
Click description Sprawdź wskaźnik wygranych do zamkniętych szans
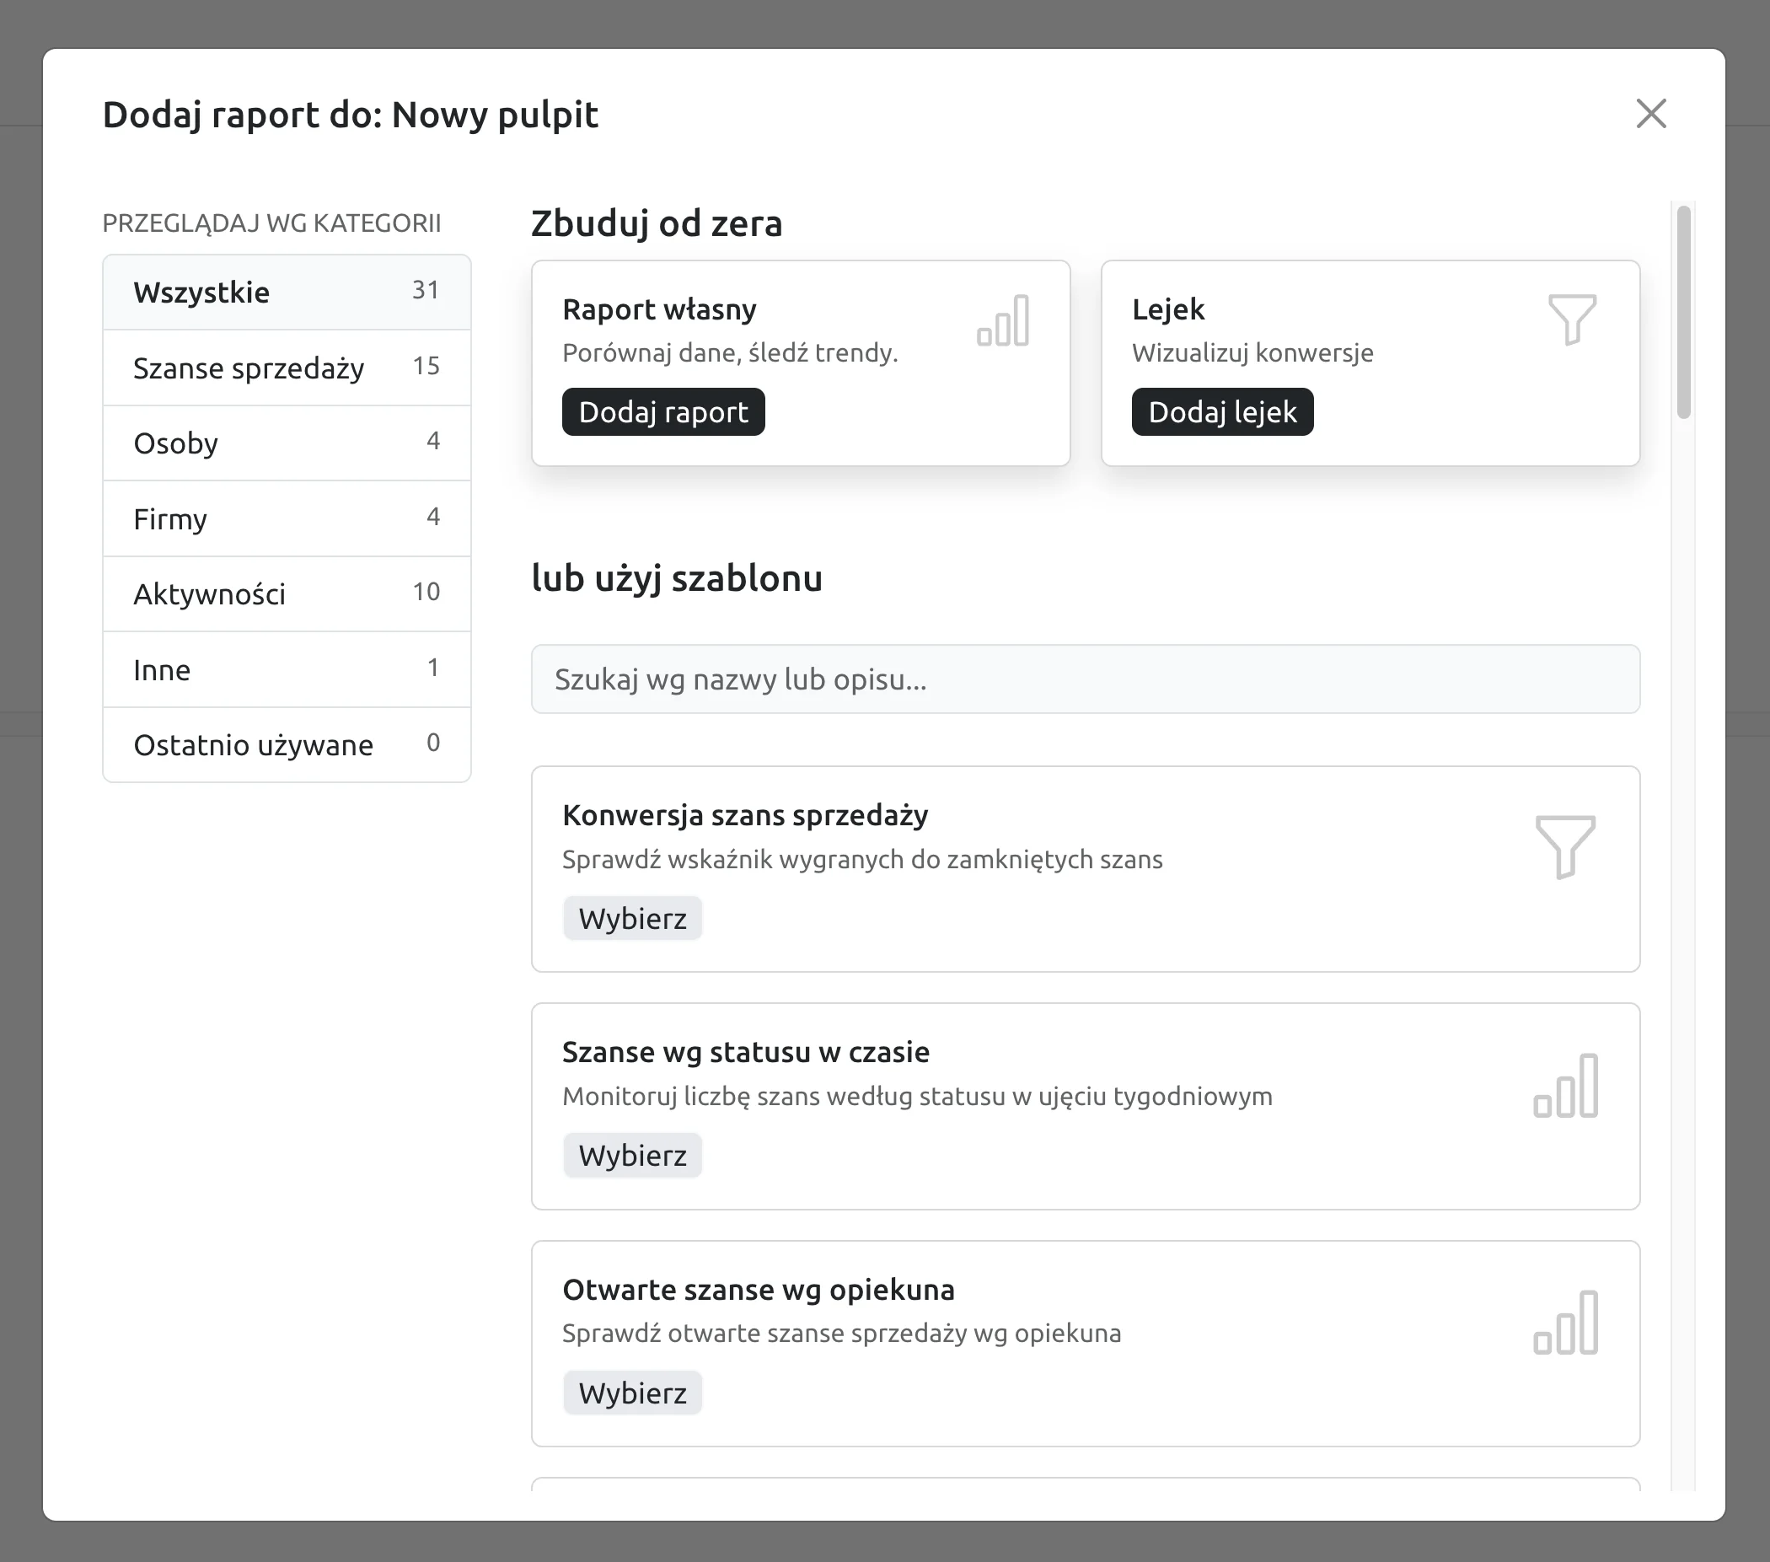861,859
